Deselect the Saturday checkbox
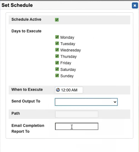The height and width of the screenshot is (152, 139). 57,69
